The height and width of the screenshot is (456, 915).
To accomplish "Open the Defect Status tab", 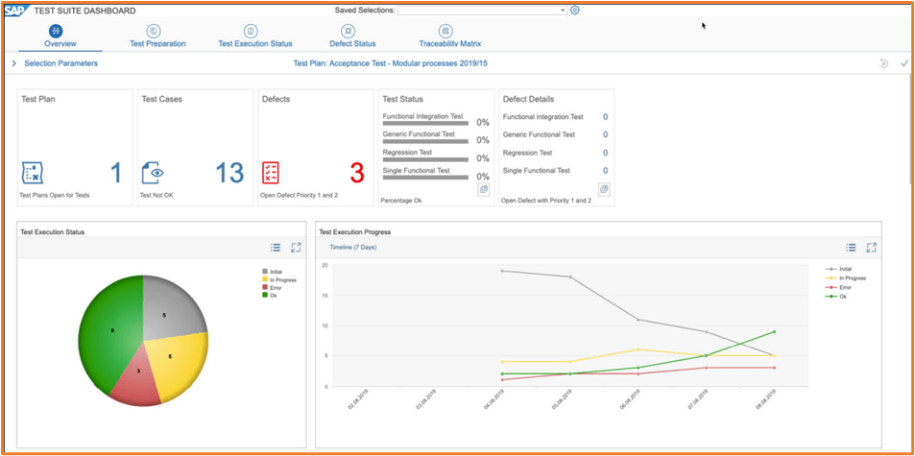I will (x=352, y=37).
